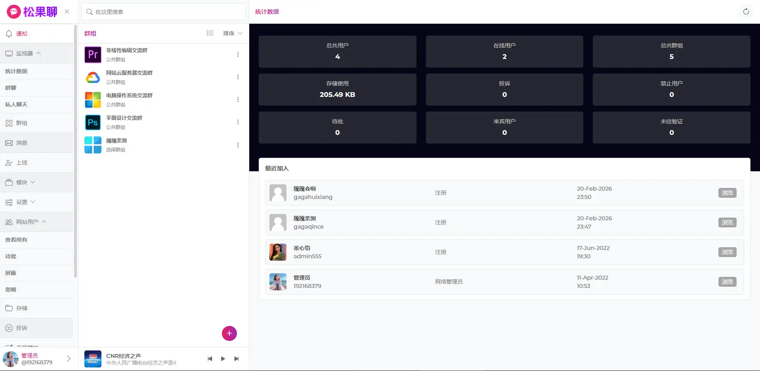Open the 排序 sort dropdown

coord(233,33)
